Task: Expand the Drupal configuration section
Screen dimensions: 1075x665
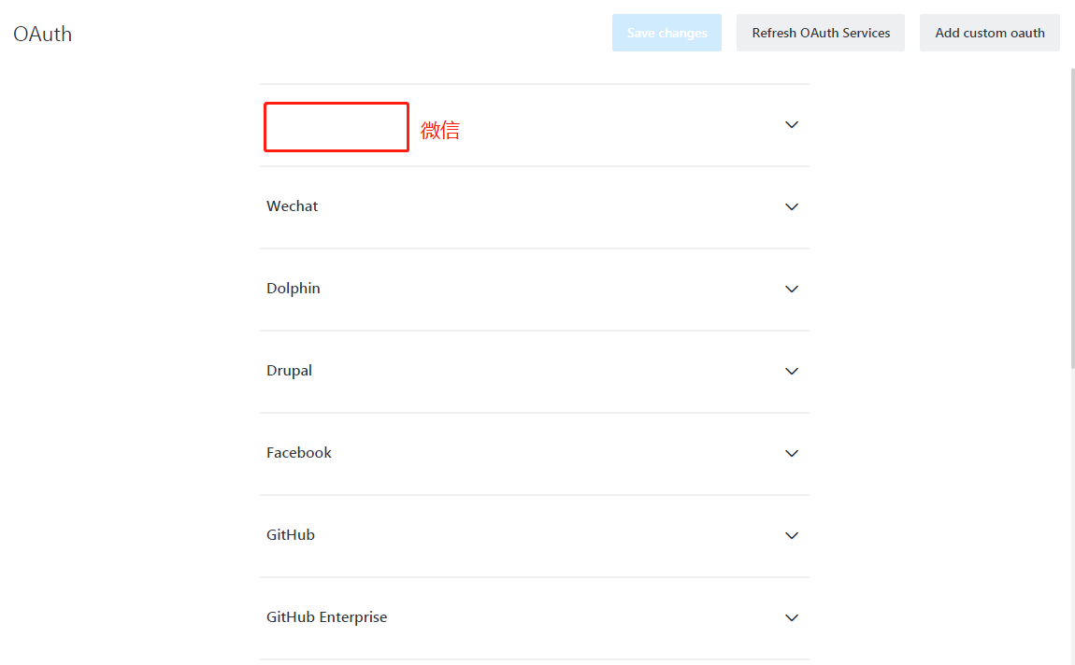Action: (792, 371)
